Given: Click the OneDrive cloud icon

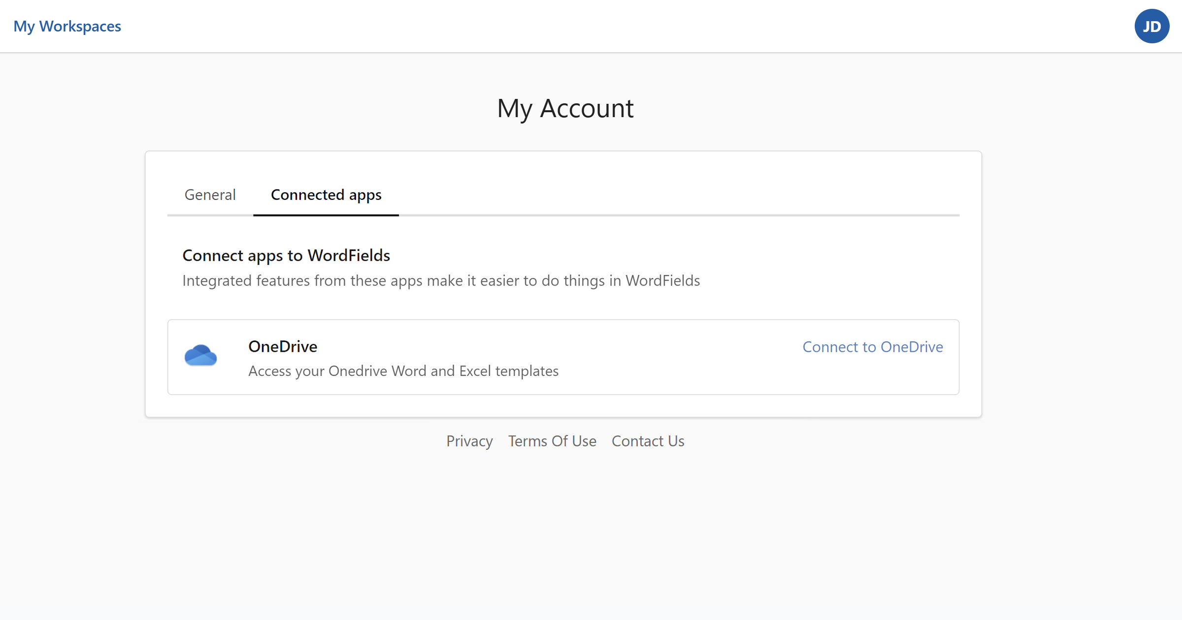Looking at the screenshot, I should click(x=200, y=355).
